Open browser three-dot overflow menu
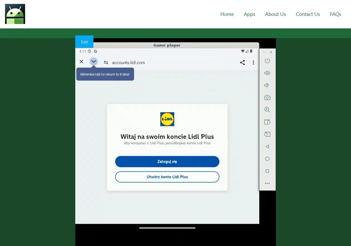 tap(253, 62)
